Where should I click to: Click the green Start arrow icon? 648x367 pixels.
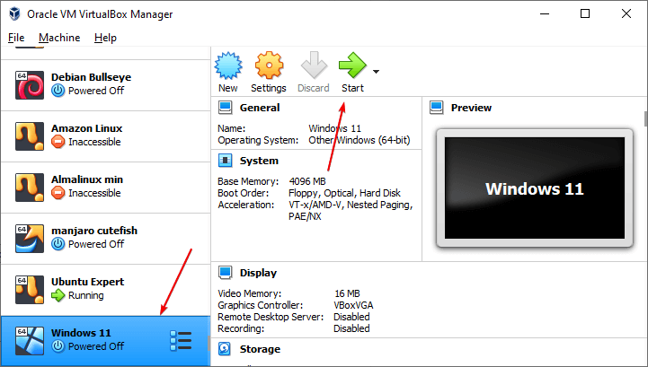(x=351, y=66)
